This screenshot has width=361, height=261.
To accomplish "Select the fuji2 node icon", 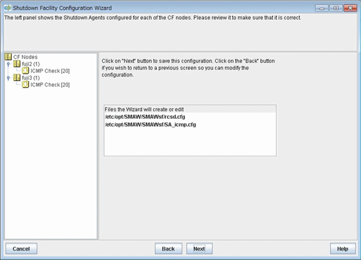I will tap(17, 64).
